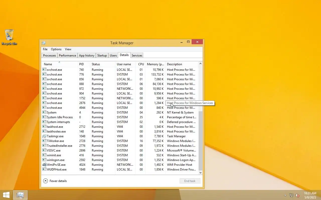Click the Task Manager title bar icon
The image size is (321, 200).
44,43
